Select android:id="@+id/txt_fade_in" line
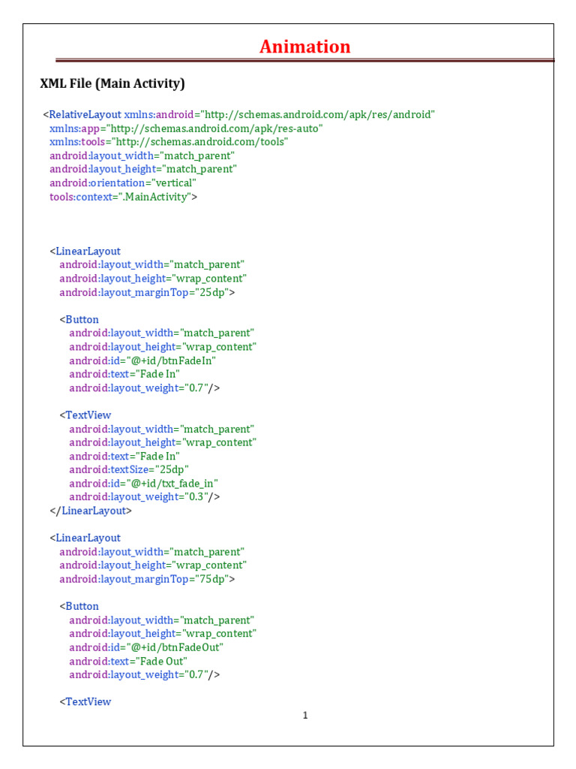The image size is (576, 769). point(143,484)
